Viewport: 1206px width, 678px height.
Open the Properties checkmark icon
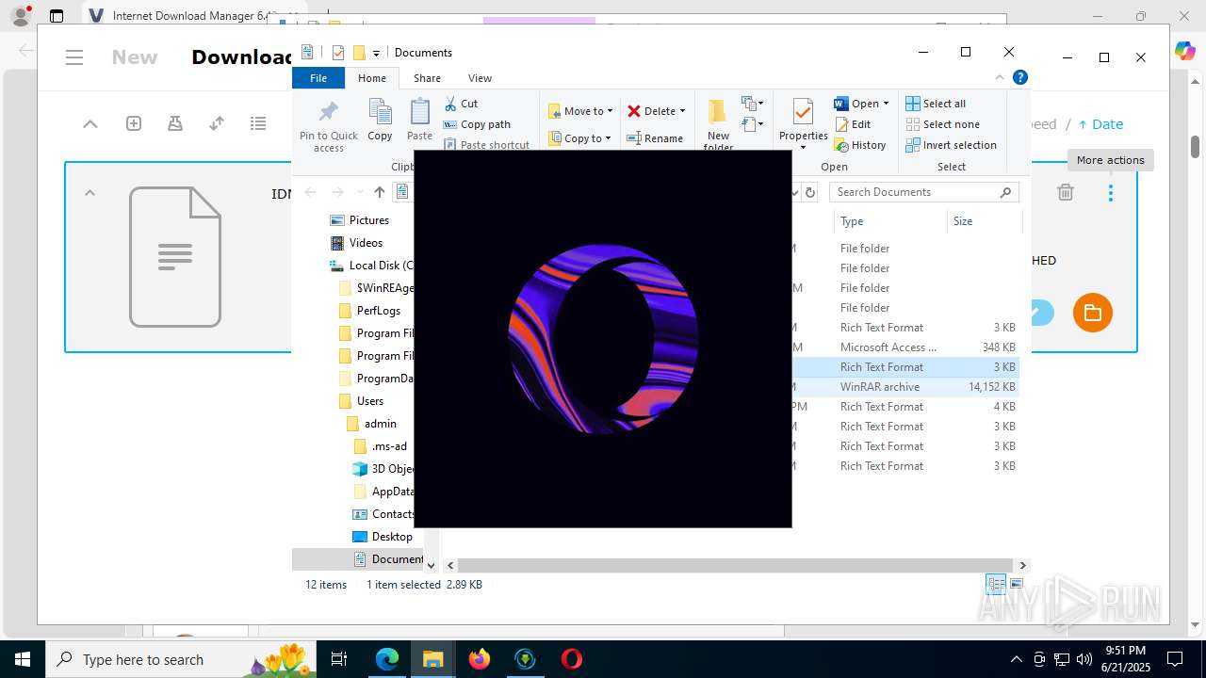(803, 112)
